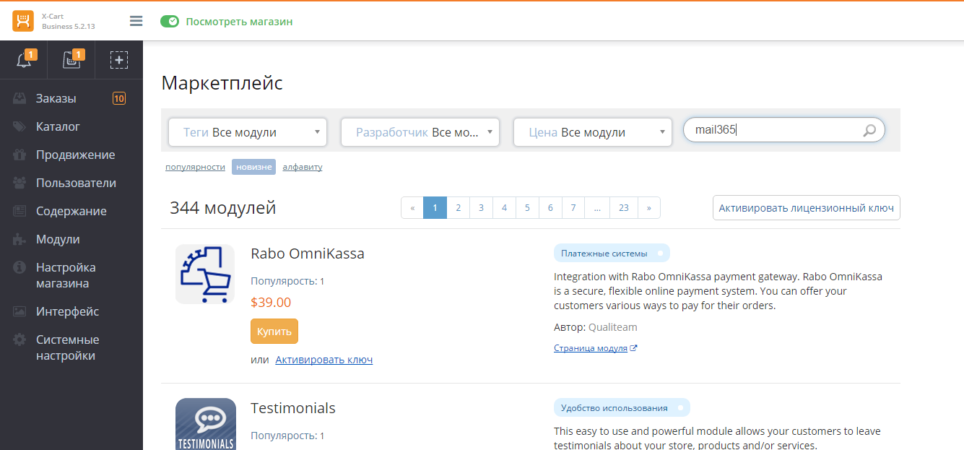Click the Настройка магазина info icon
The image size is (964, 450).
pyautogui.click(x=19, y=267)
